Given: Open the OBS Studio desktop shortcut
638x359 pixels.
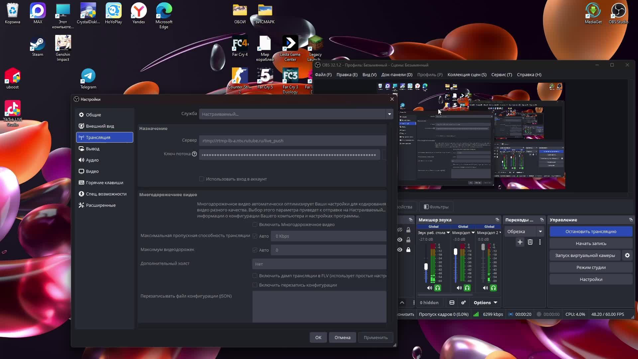Looking at the screenshot, I should pyautogui.click(x=618, y=14).
